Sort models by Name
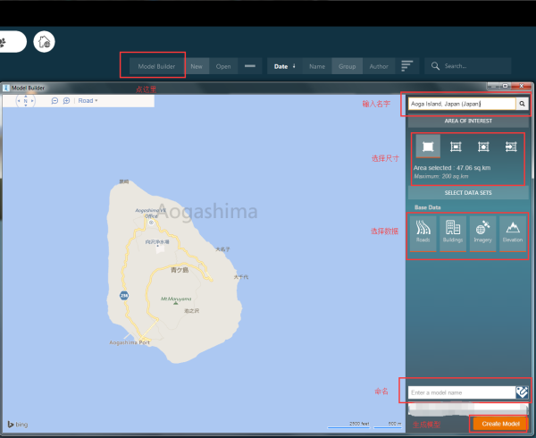This screenshot has height=438, width=536. click(x=317, y=66)
